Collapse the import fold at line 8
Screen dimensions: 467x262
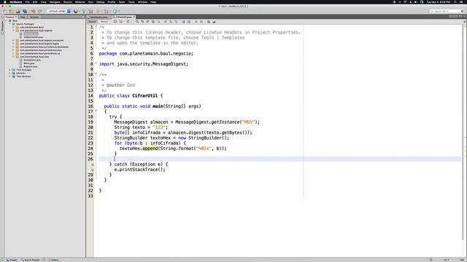pyautogui.click(x=96, y=63)
